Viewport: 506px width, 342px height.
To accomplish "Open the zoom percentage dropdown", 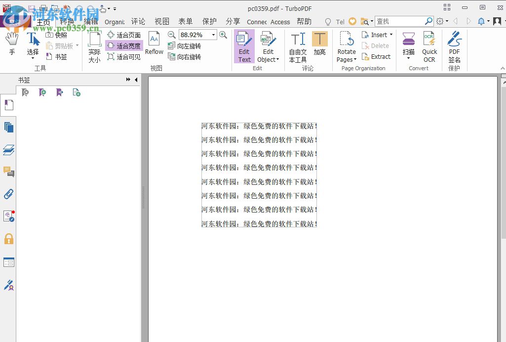I will point(213,35).
